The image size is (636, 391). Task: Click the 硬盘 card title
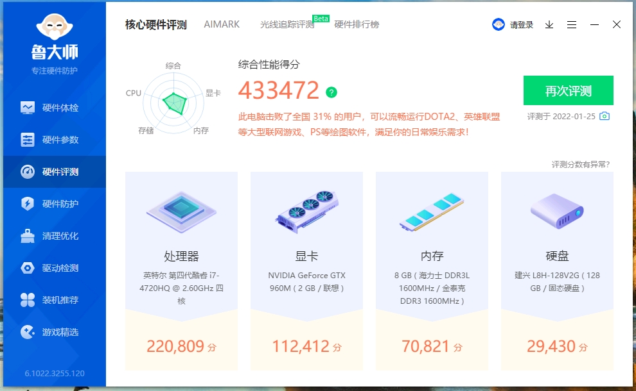(558, 256)
